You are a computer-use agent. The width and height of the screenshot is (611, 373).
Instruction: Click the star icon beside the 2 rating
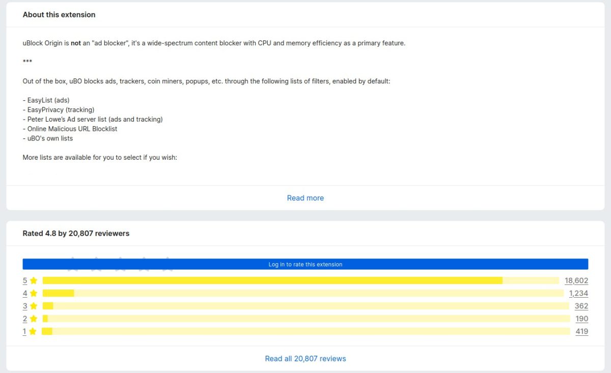pos(34,319)
